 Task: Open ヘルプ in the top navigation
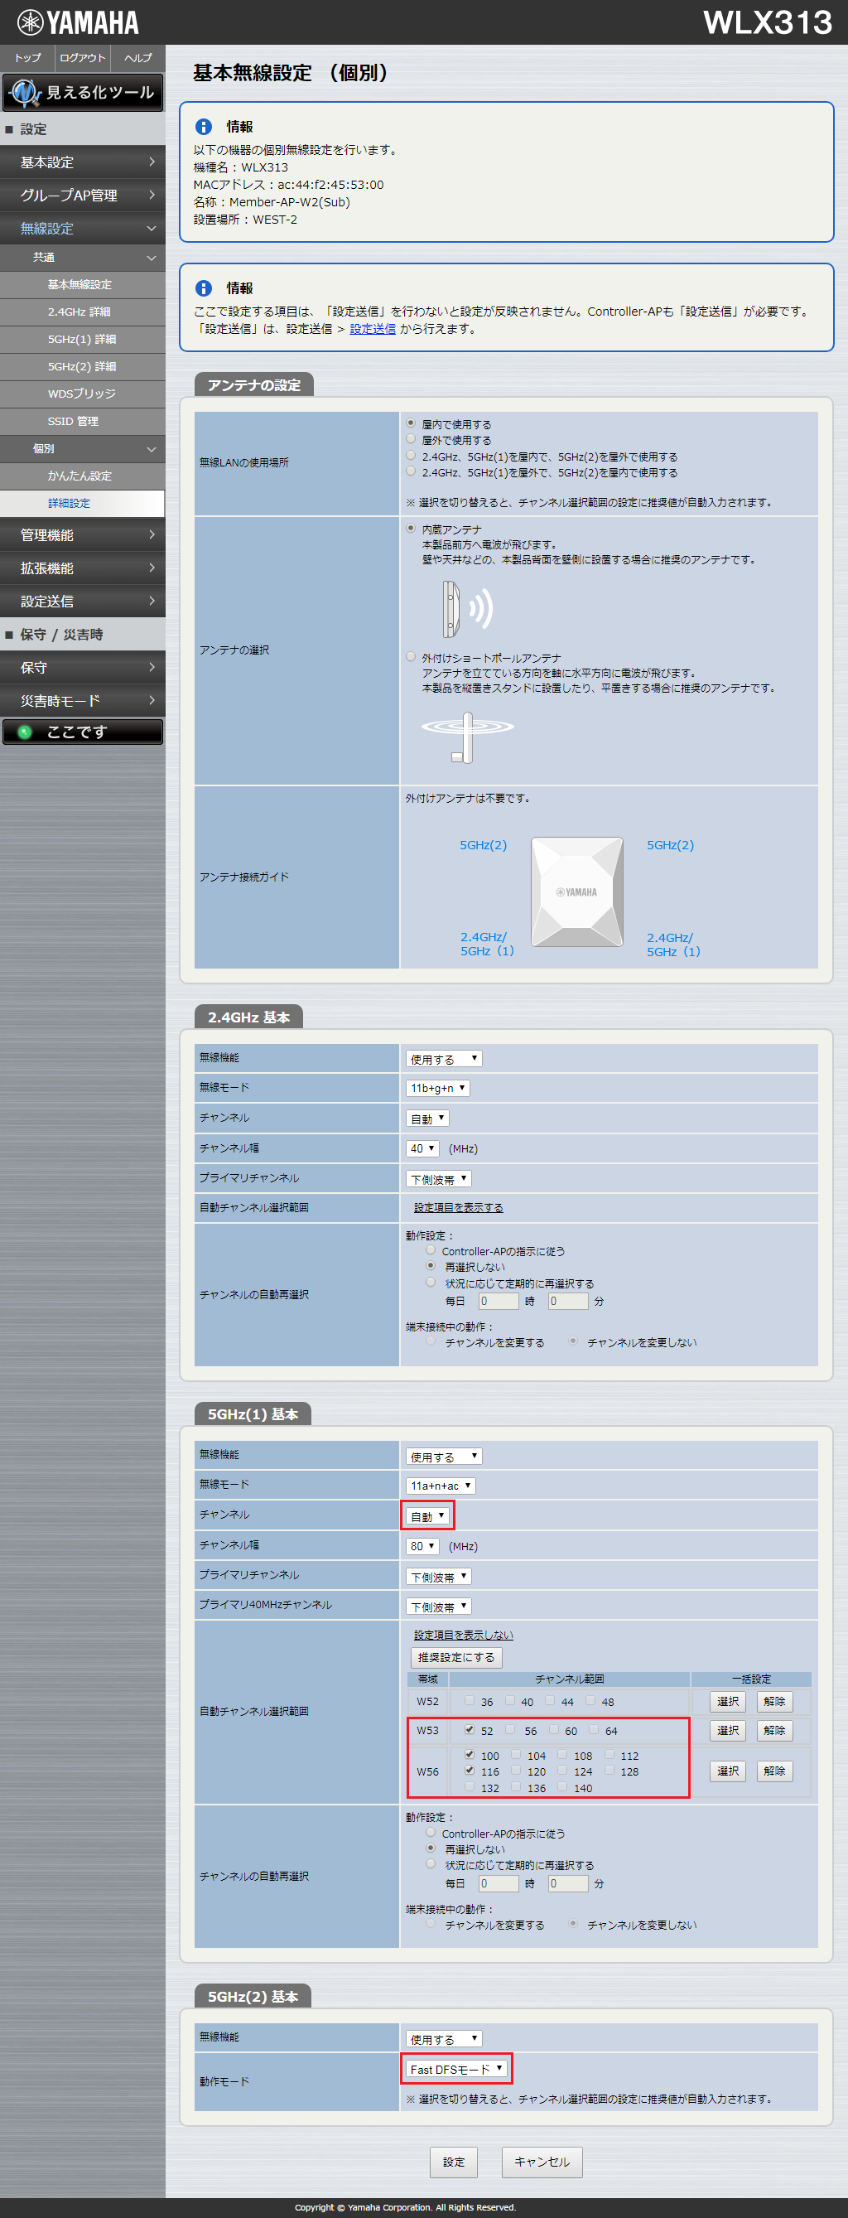(137, 58)
